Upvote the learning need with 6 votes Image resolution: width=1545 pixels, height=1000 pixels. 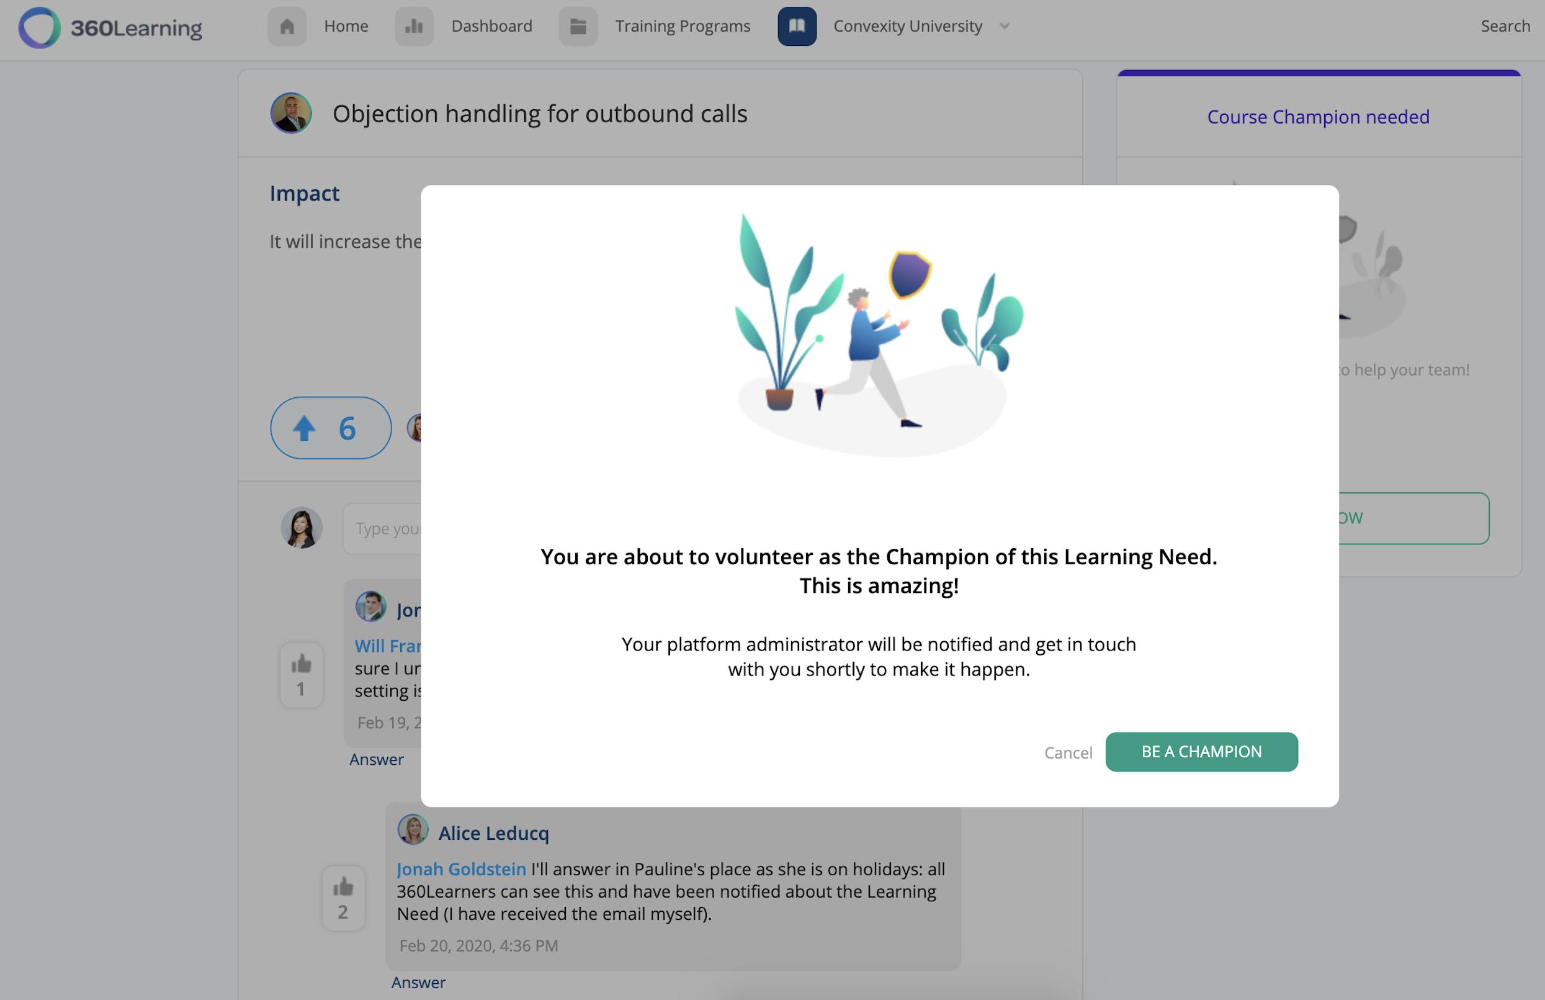point(330,428)
